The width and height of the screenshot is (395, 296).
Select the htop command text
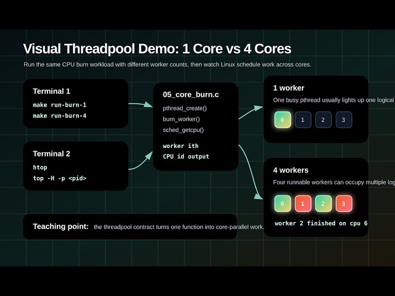[40, 168]
